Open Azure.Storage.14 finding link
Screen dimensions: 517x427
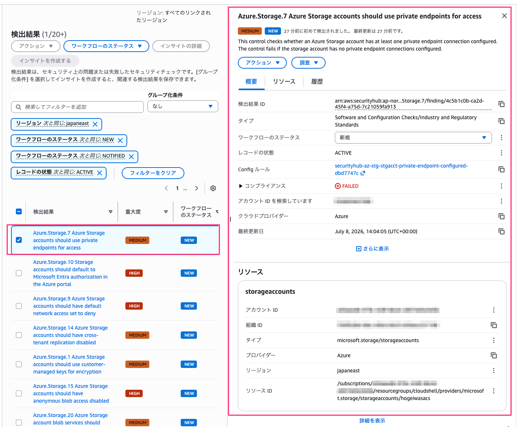pyautogui.click(x=70, y=335)
